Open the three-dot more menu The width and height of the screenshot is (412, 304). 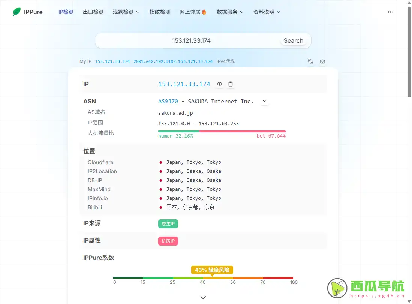[391, 12]
